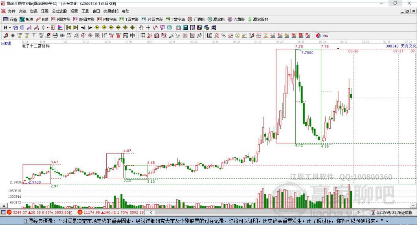This screenshot has width=417, height=225.
Task: Open the P数字表 number table
Action: [x=107, y=19]
